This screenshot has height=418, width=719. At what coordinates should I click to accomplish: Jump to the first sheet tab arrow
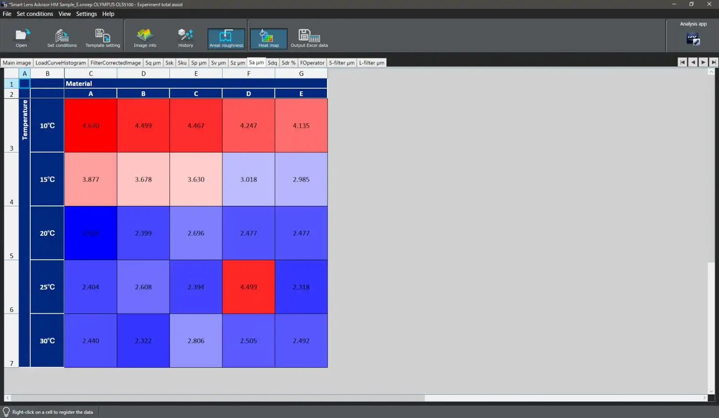(682, 62)
